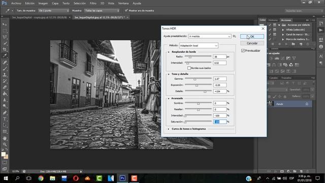Select the Horizontal Type tool
The width and height of the screenshot is (325, 183).
[5, 119]
